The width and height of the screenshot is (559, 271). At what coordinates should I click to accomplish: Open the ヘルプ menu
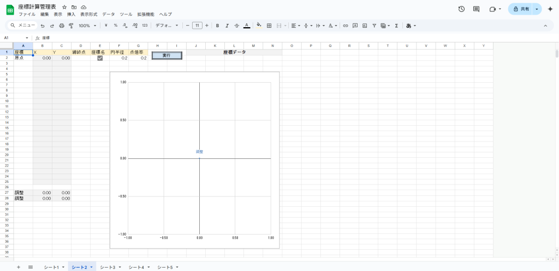tap(165, 15)
